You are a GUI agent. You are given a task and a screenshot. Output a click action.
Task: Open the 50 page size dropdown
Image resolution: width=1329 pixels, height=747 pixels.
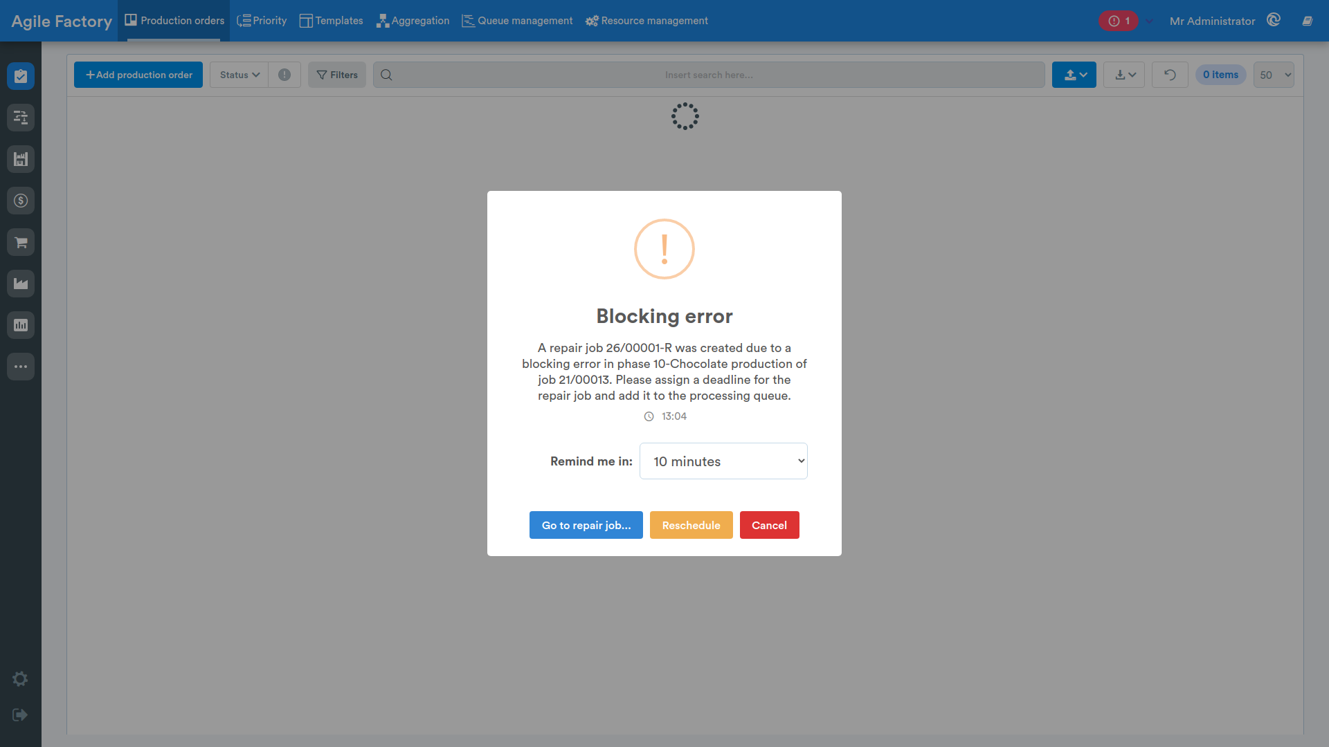[1274, 75]
